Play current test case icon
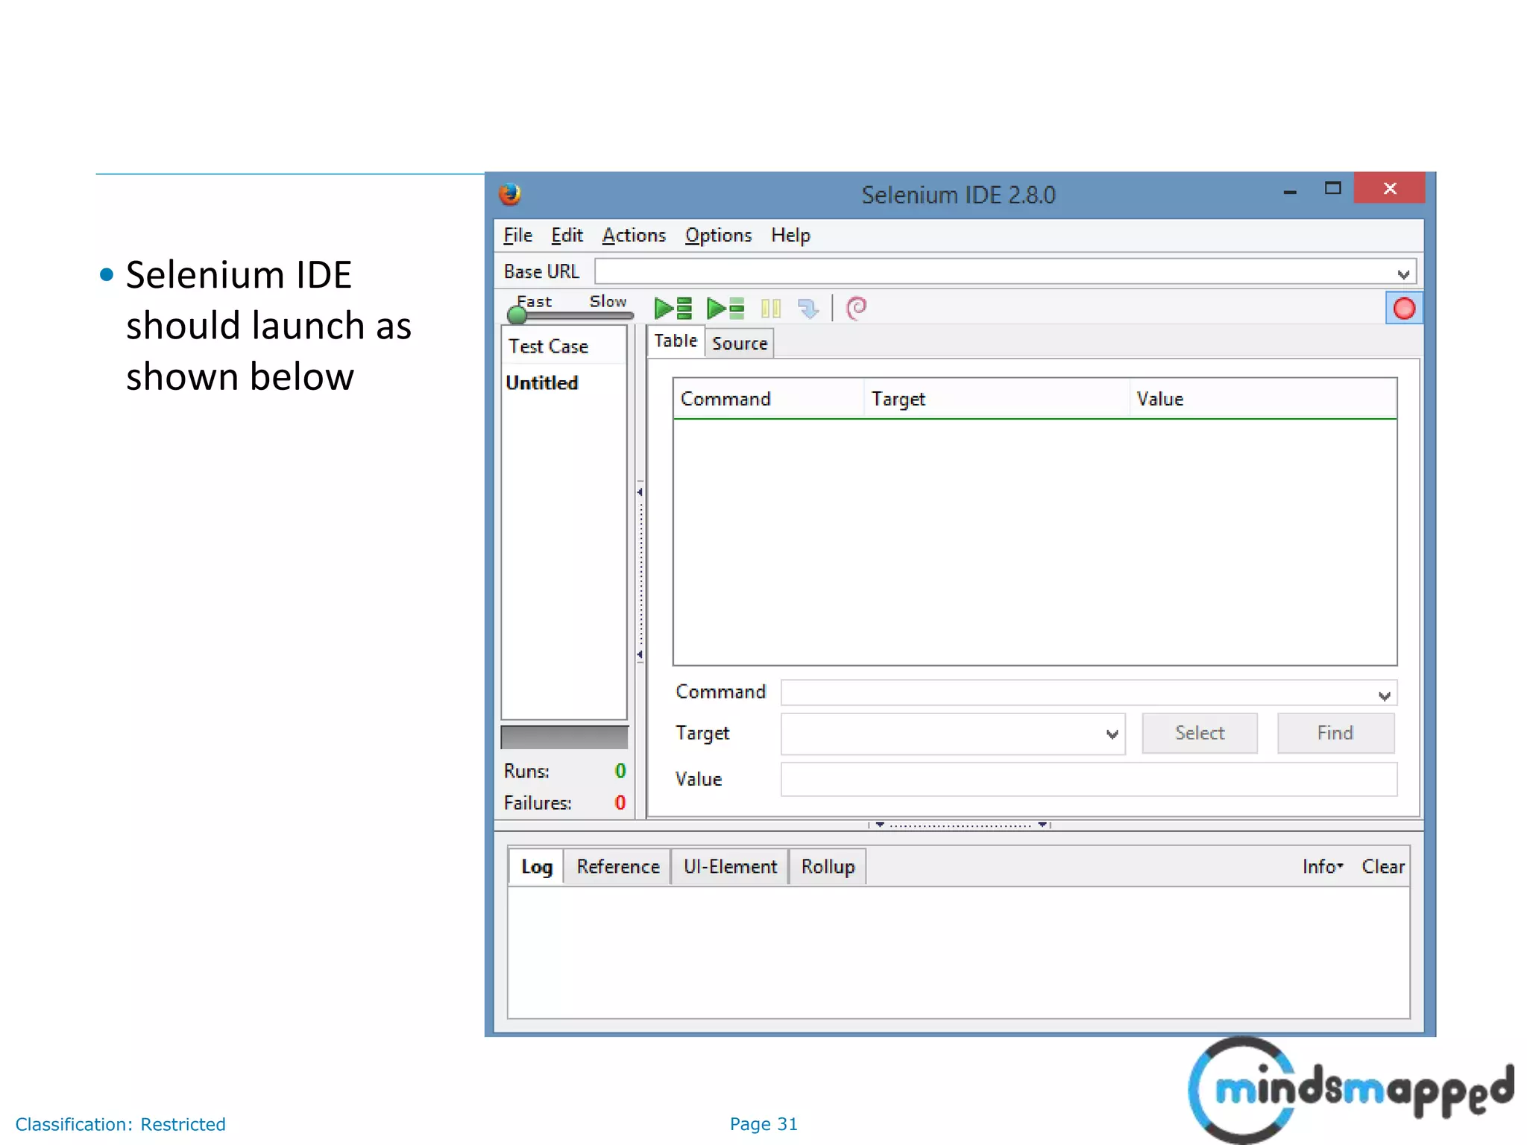Screen dimensions: 1527x1145 point(725,308)
